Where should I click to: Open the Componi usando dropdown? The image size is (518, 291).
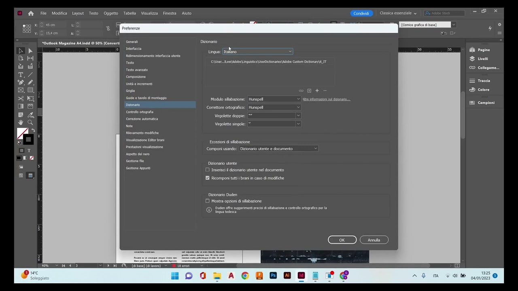tap(278, 149)
